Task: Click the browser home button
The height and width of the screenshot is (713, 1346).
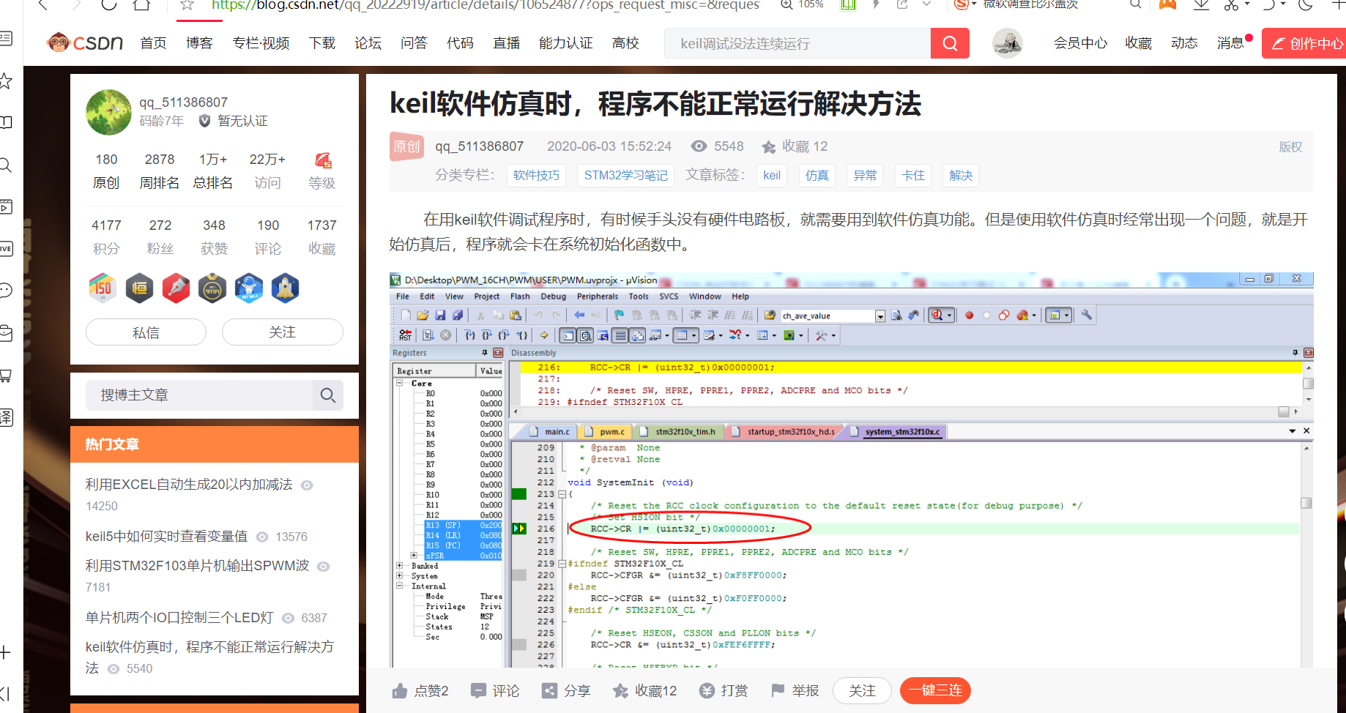Action: [x=142, y=4]
